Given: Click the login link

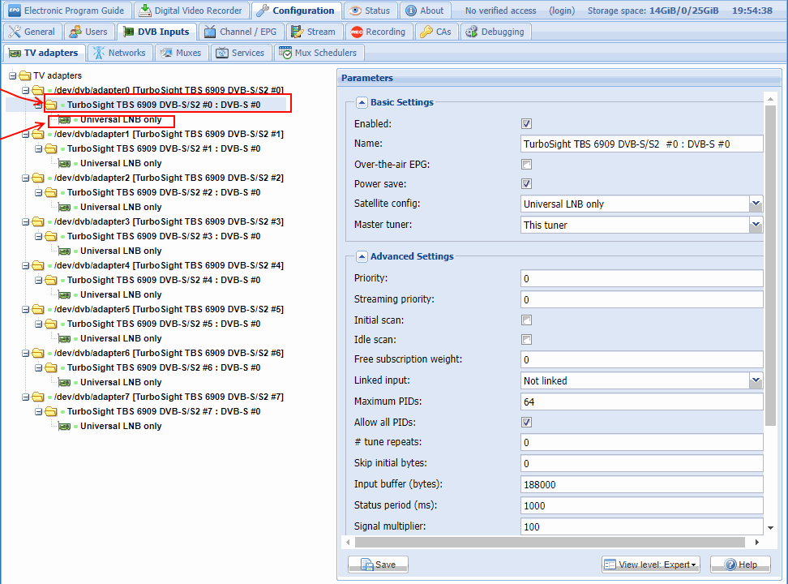Looking at the screenshot, I should [x=561, y=11].
